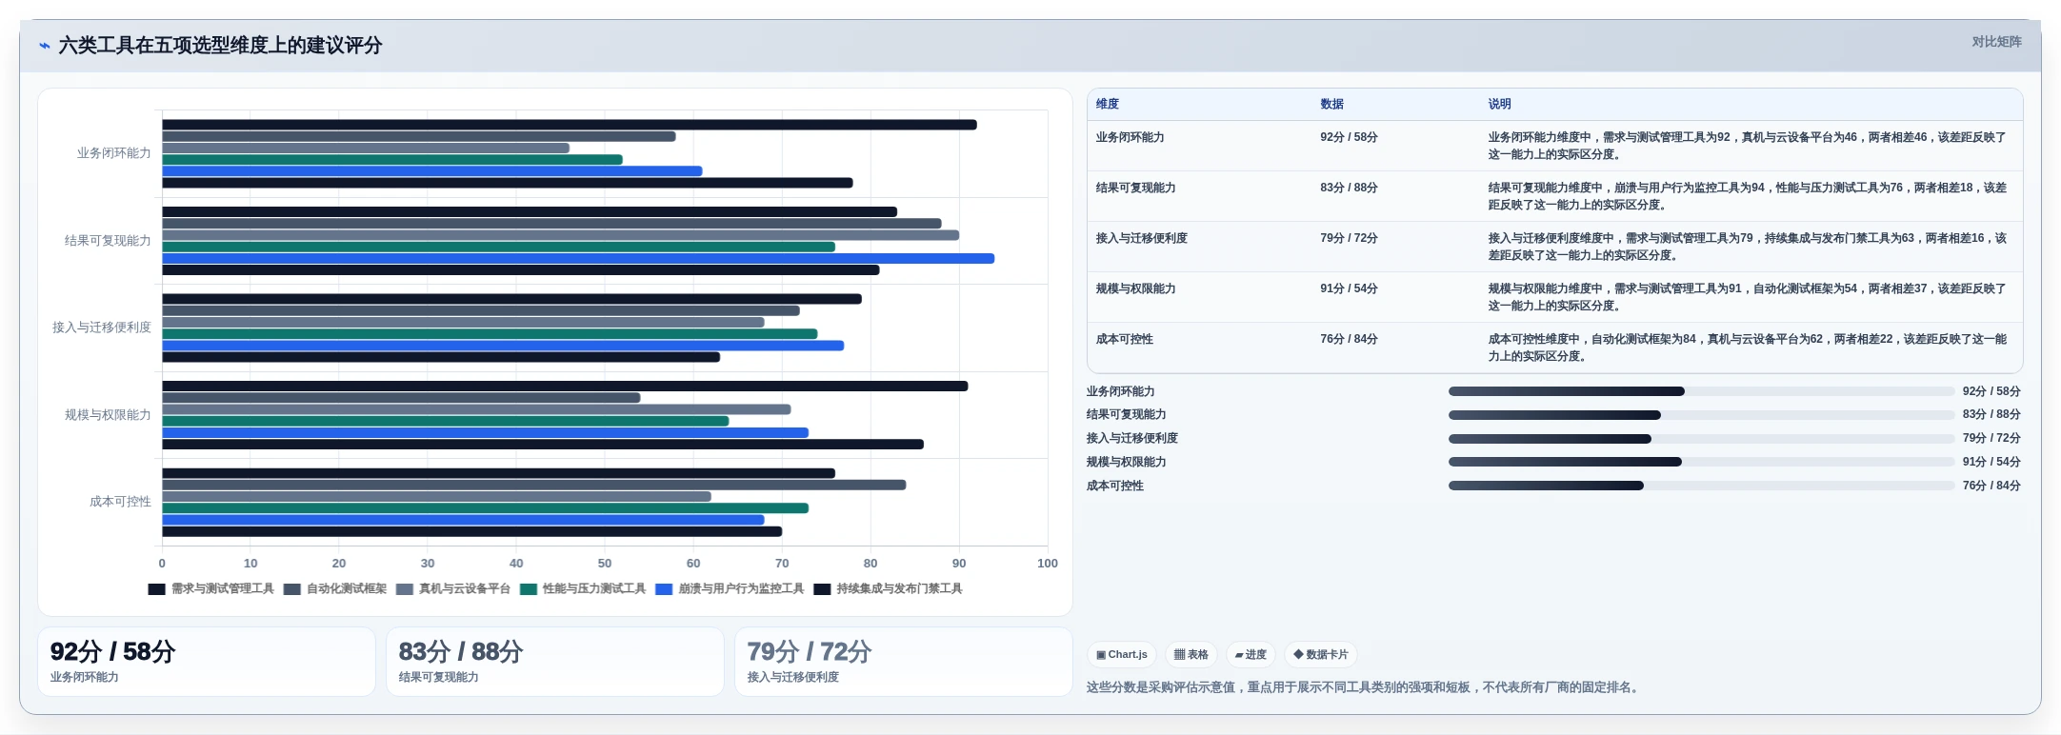Select the 接入与迁移便利度 table row cell
The height and width of the screenshot is (735, 2061).
tap(1141, 238)
